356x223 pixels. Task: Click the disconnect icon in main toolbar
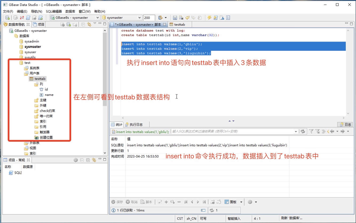point(22,18)
